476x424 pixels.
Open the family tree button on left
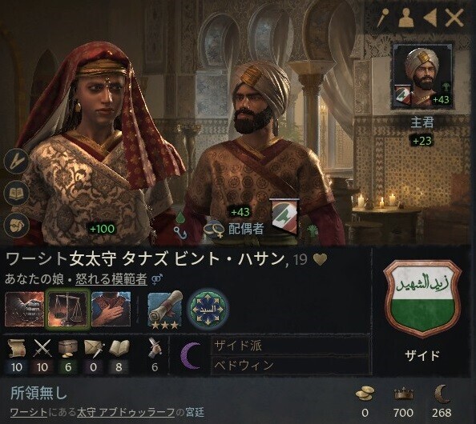tap(16, 161)
